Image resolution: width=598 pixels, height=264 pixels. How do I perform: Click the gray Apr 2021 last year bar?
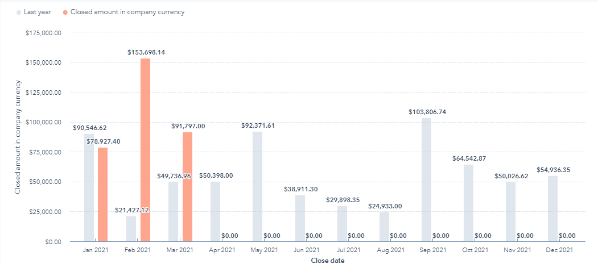tap(216, 211)
